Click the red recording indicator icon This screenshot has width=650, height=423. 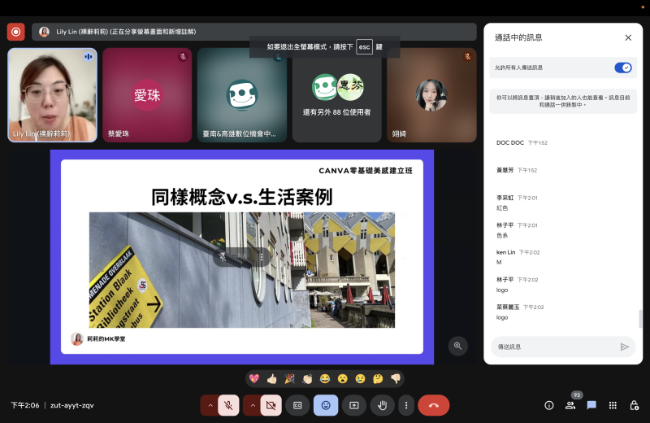pyautogui.click(x=15, y=32)
